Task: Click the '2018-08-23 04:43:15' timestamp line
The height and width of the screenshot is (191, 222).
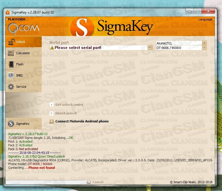Action: (34, 153)
